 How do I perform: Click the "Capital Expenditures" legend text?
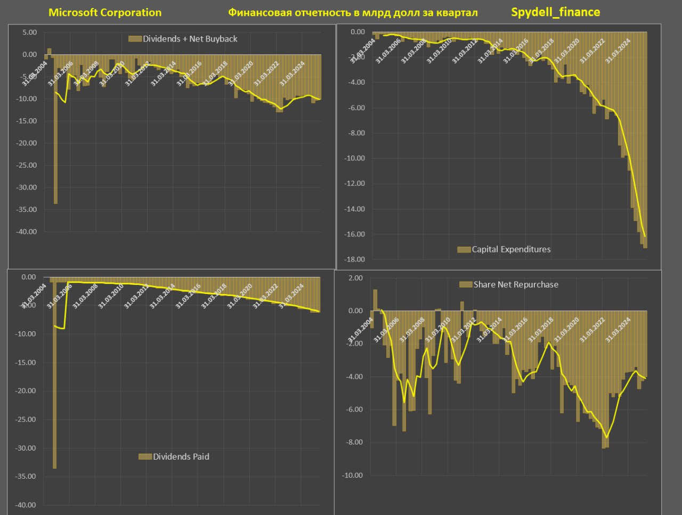(x=511, y=249)
